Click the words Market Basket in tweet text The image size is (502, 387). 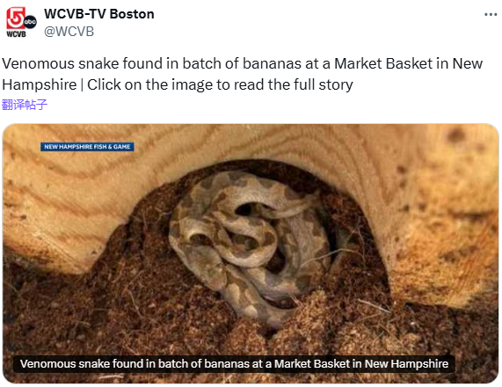point(383,63)
